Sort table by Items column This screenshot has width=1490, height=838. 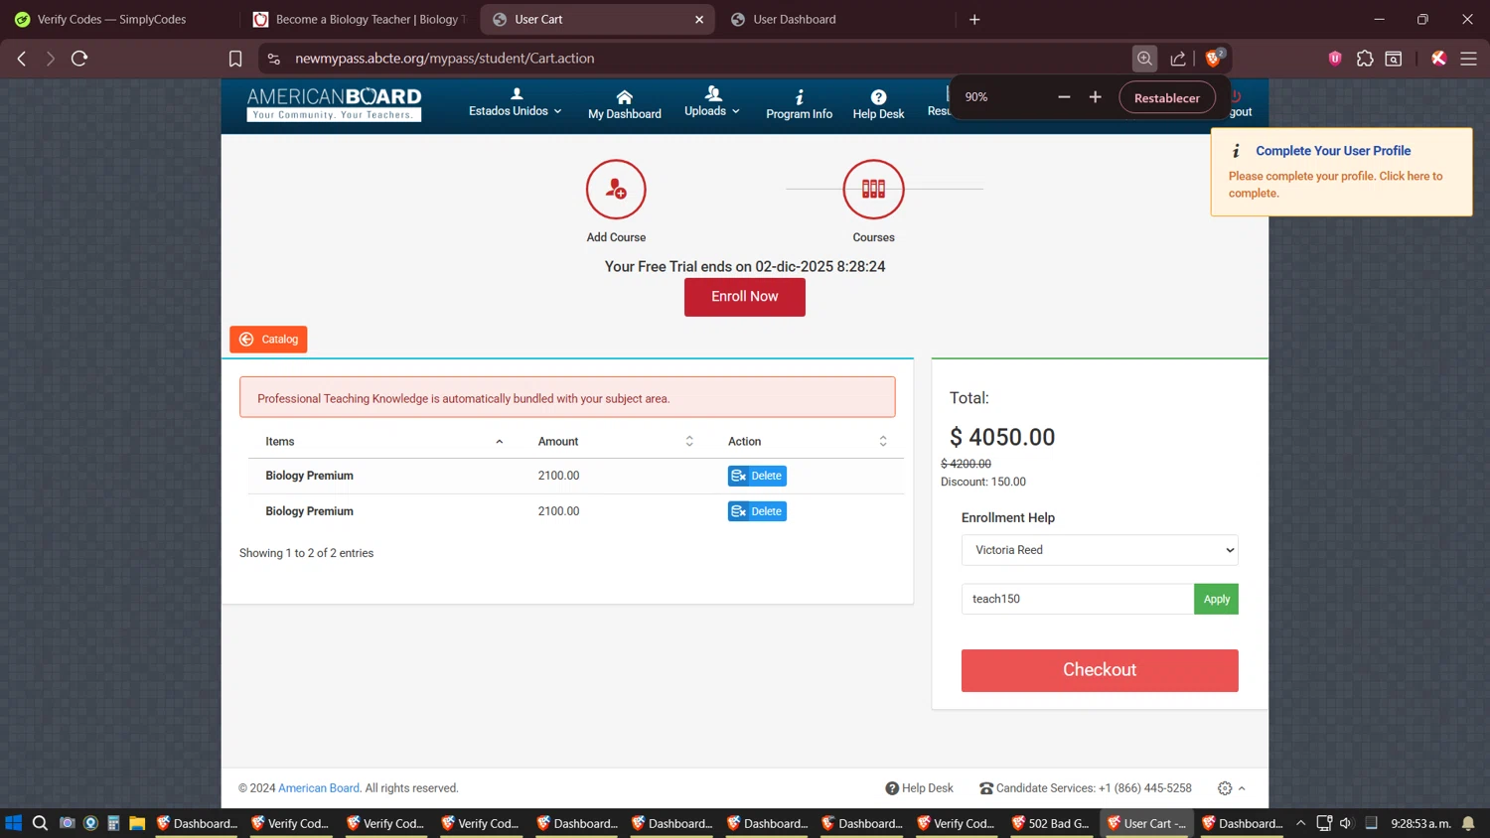383,442
